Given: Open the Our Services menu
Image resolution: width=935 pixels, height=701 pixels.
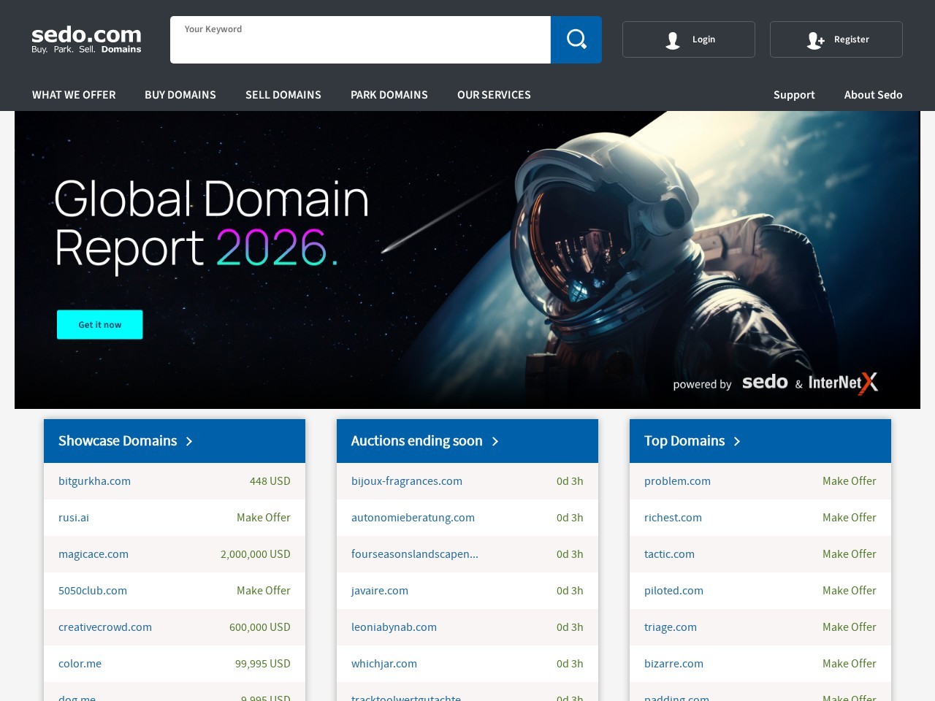Looking at the screenshot, I should (x=494, y=95).
